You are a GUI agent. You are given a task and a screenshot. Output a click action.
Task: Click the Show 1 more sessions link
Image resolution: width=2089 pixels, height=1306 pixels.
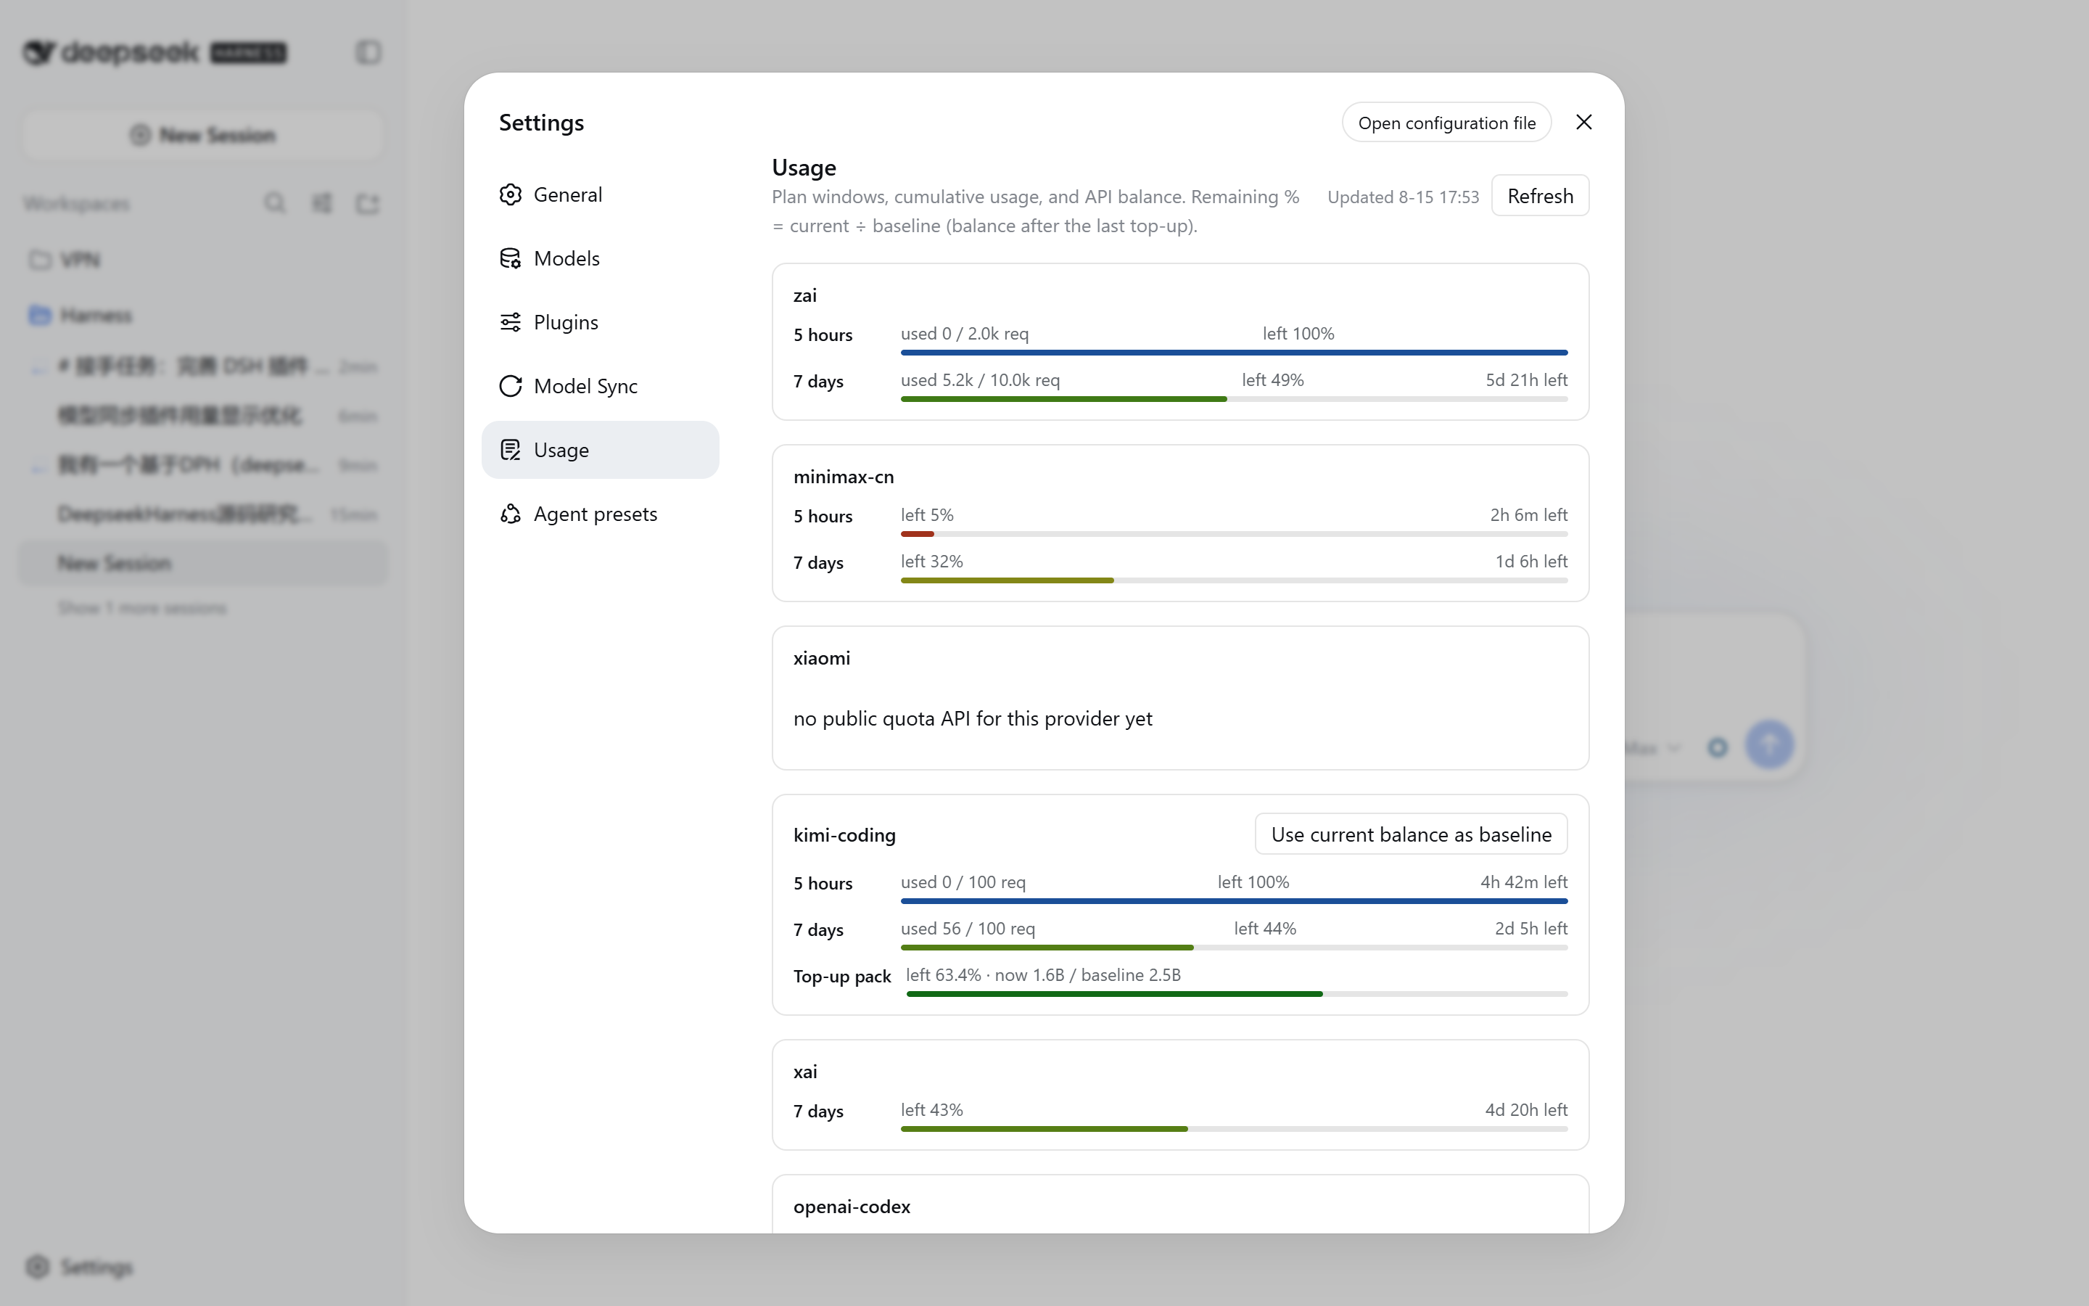[x=142, y=608]
